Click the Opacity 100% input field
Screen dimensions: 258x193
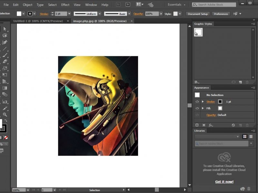[152, 14]
